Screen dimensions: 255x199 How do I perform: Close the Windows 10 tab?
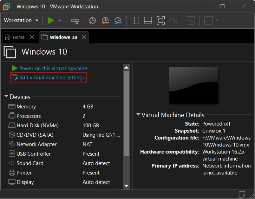[x=84, y=37]
